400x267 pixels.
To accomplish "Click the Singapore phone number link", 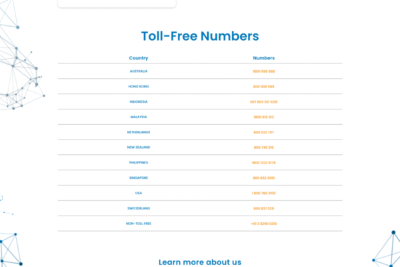I will coord(264,178).
